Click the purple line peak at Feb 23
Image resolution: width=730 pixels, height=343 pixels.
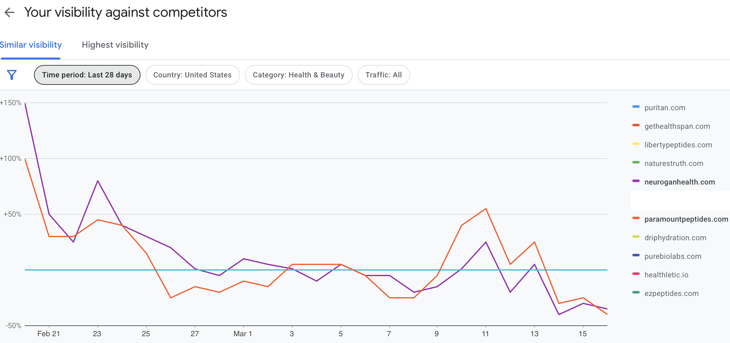click(x=98, y=181)
